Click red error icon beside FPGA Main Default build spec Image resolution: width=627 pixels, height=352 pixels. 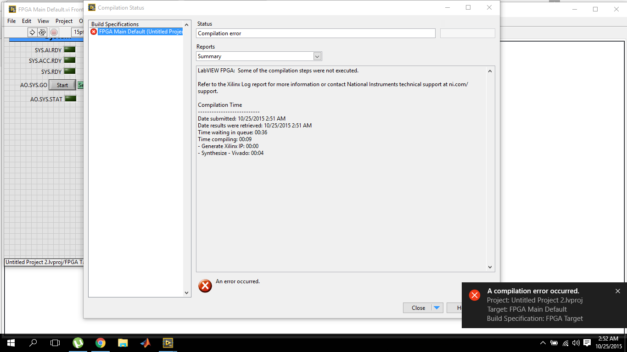point(94,32)
